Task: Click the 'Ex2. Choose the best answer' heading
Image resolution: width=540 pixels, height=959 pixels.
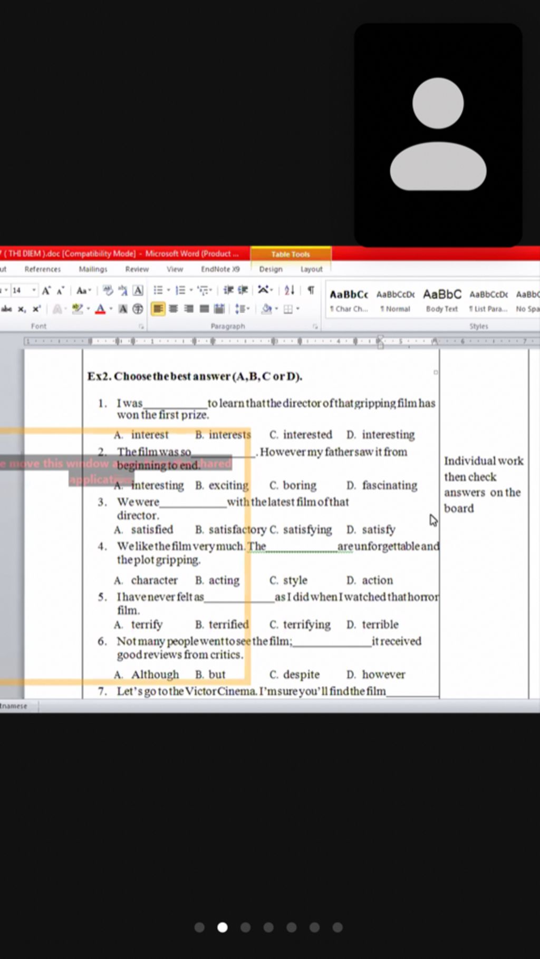Action: click(x=195, y=376)
